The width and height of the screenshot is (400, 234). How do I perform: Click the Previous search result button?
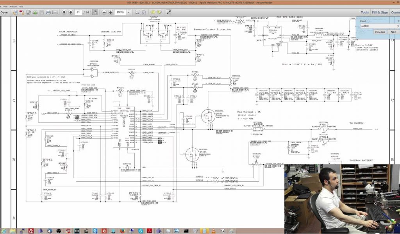point(379,32)
